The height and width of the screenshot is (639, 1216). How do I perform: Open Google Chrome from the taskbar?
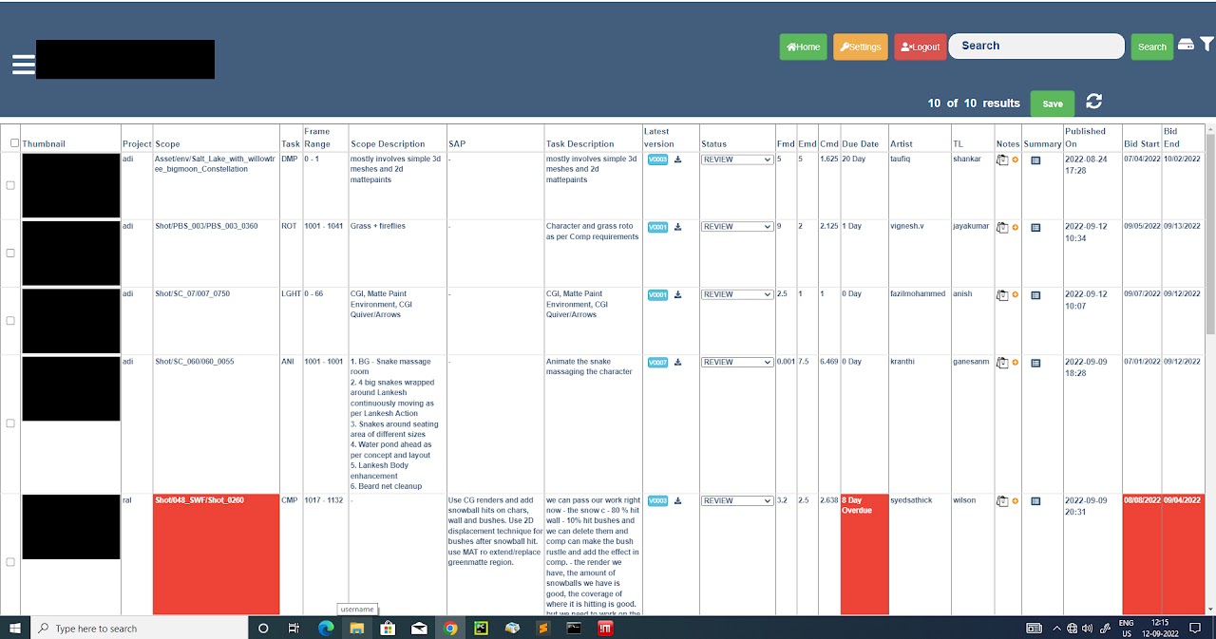pos(450,628)
